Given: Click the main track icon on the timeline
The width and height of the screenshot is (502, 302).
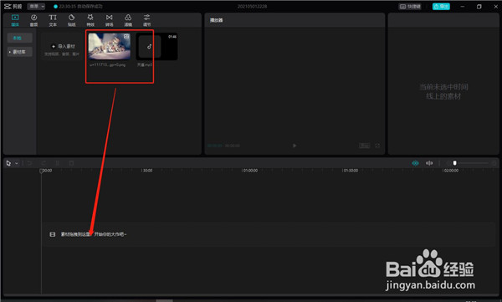Looking at the screenshot, I should tap(53, 234).
